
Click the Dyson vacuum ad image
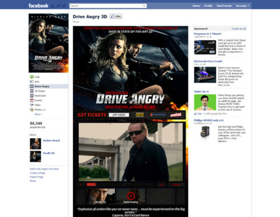205,75
